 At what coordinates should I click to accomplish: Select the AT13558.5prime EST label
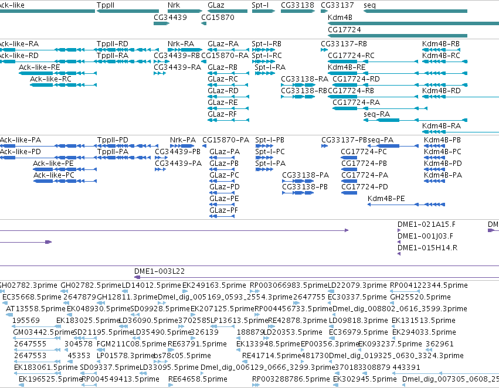pos(35,309)
